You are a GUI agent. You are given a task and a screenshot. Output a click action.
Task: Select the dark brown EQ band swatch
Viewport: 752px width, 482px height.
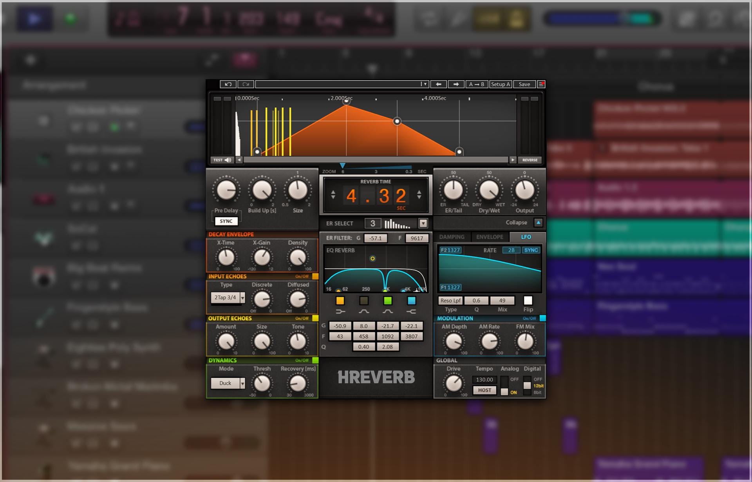pos(364,301)
